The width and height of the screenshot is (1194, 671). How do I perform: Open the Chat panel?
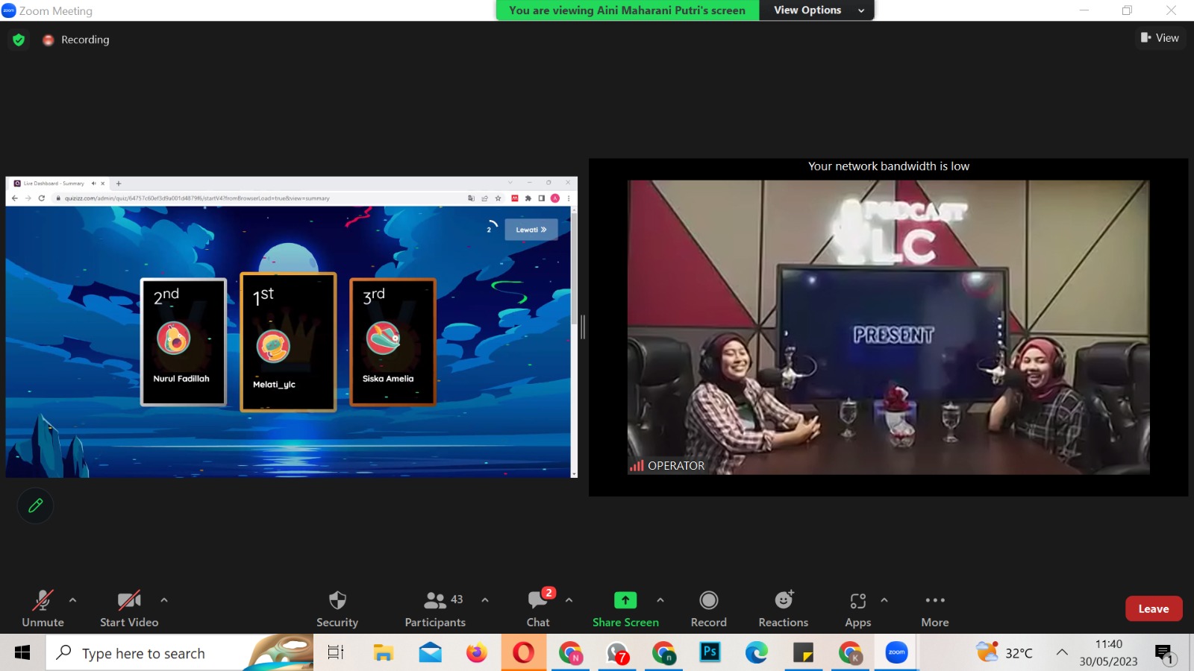[538, 601]
